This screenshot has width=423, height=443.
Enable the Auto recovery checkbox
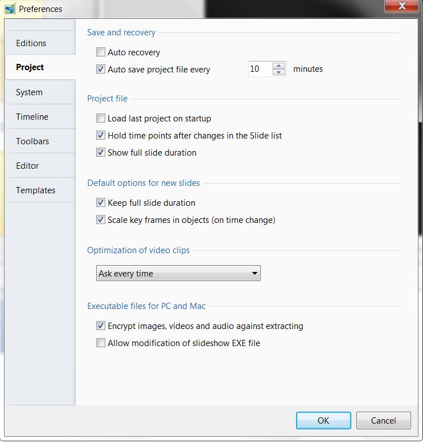click(101, 52)
